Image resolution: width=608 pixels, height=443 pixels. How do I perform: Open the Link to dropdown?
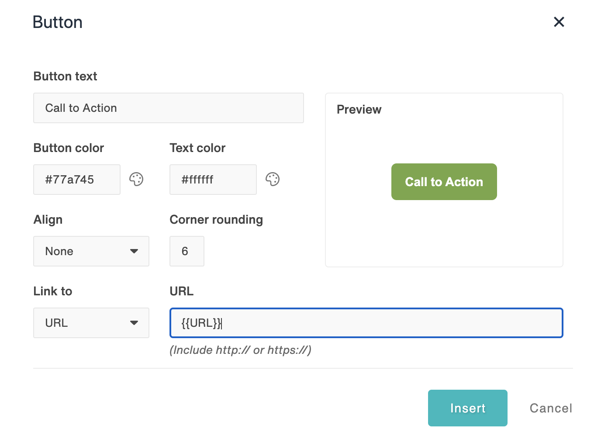tap(91, 323)
